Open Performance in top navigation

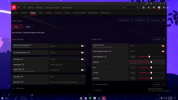coord(67,7)
